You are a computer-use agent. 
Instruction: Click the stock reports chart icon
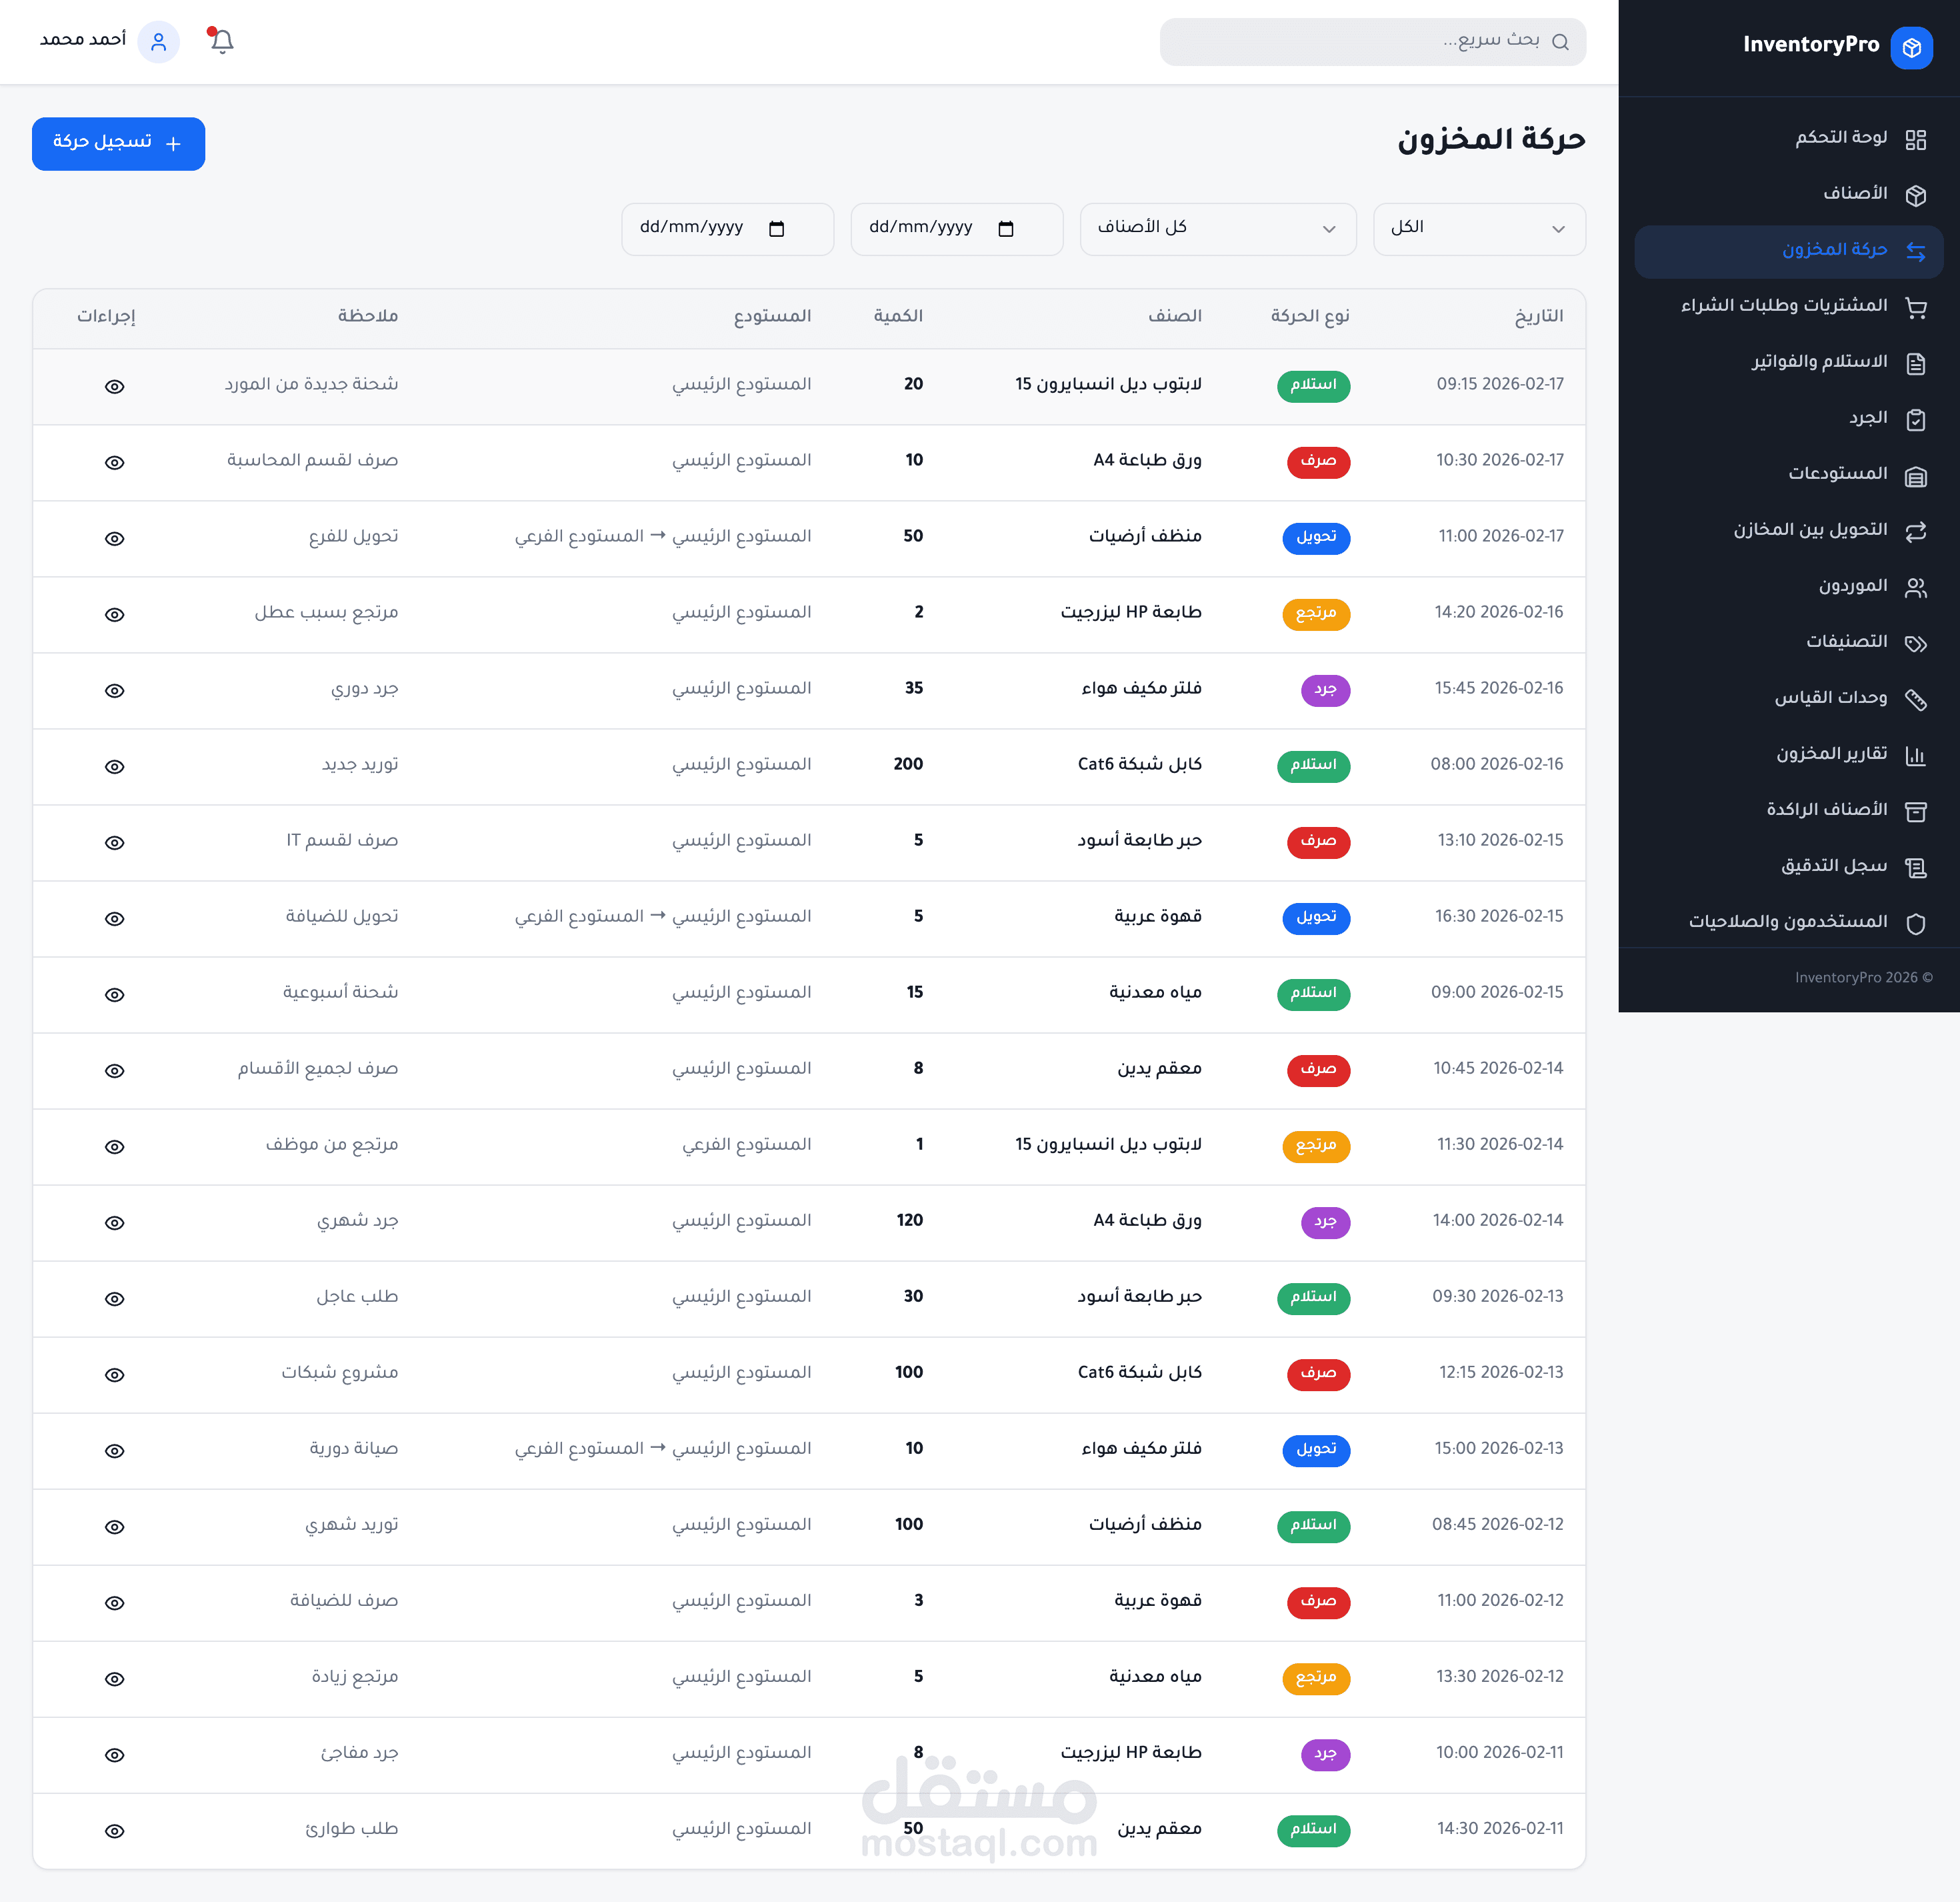[1915, 756]
